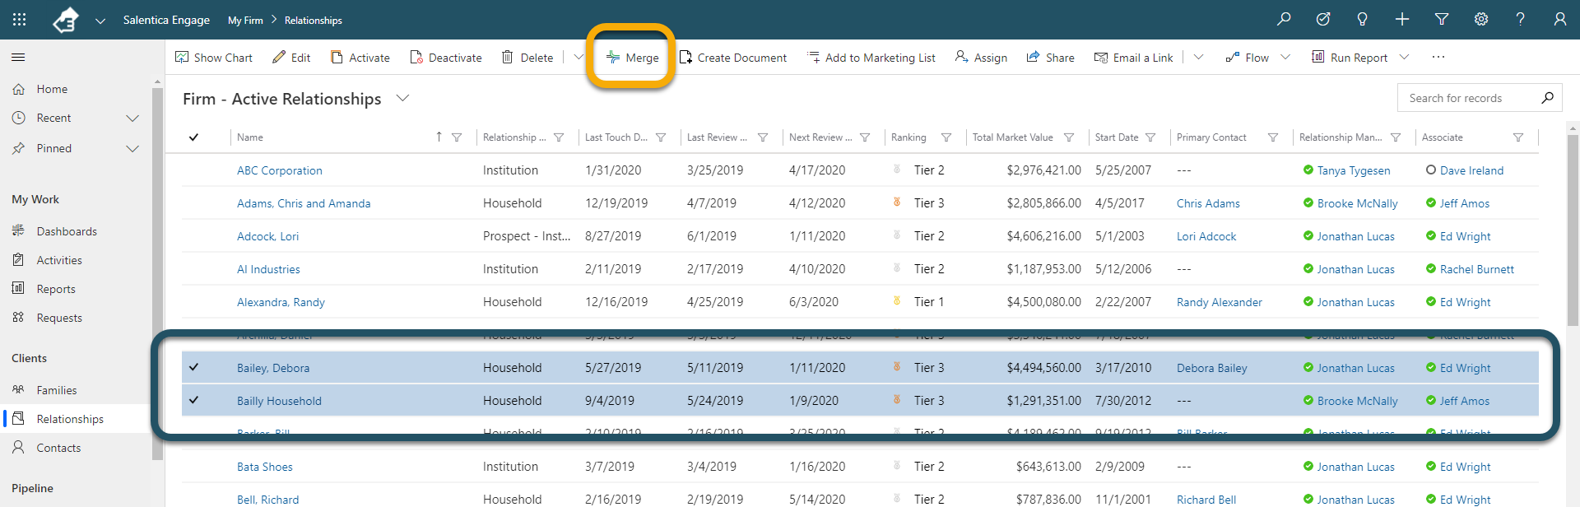
Task: Open Dashboards in the left navigation
Action: [67, 231]
